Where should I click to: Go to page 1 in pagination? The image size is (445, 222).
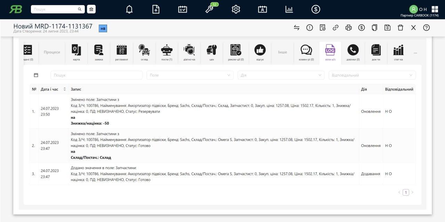click(x=406, y=193)
